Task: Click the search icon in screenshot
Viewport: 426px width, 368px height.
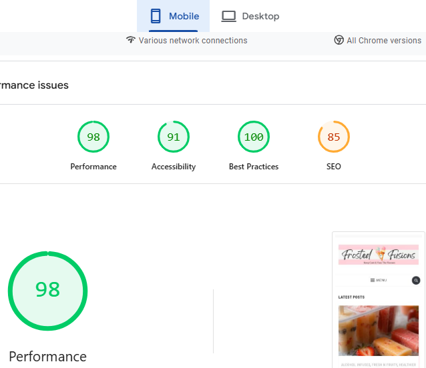Action: [416, 280]
